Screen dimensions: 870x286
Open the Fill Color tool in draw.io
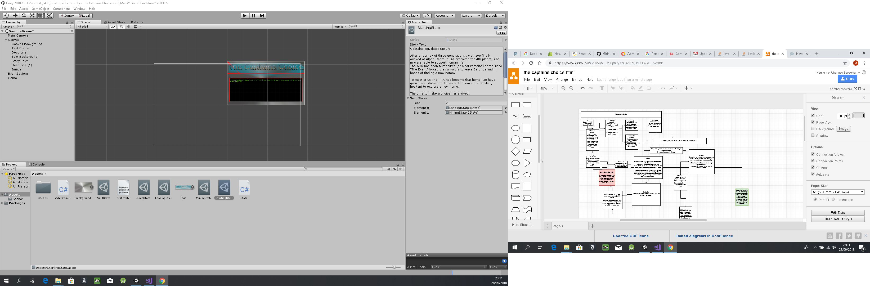click(632, 88)
